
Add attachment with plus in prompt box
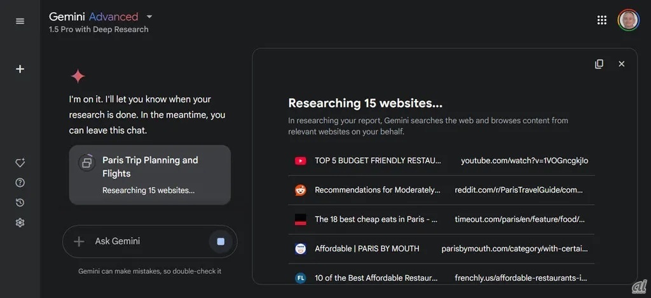pos(79,241)
